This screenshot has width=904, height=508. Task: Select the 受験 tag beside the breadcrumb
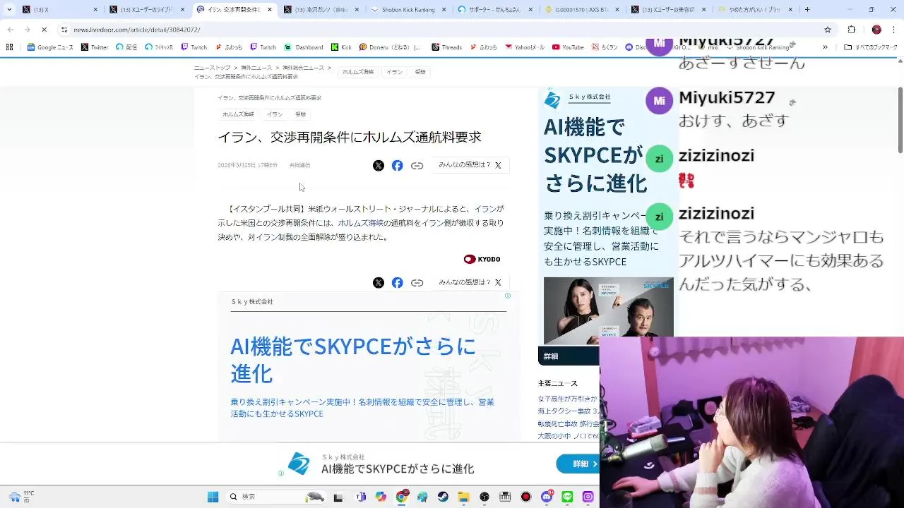coord(420,72)
